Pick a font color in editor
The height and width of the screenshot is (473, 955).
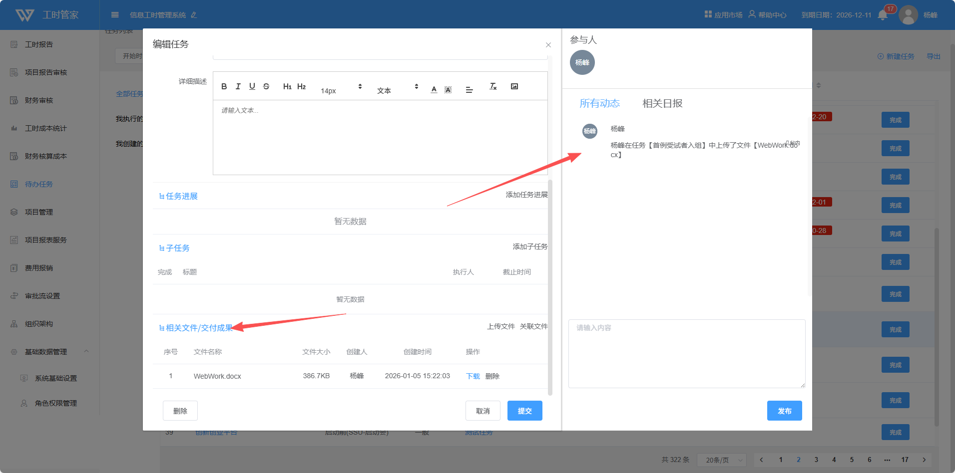[x=434, y=90]
